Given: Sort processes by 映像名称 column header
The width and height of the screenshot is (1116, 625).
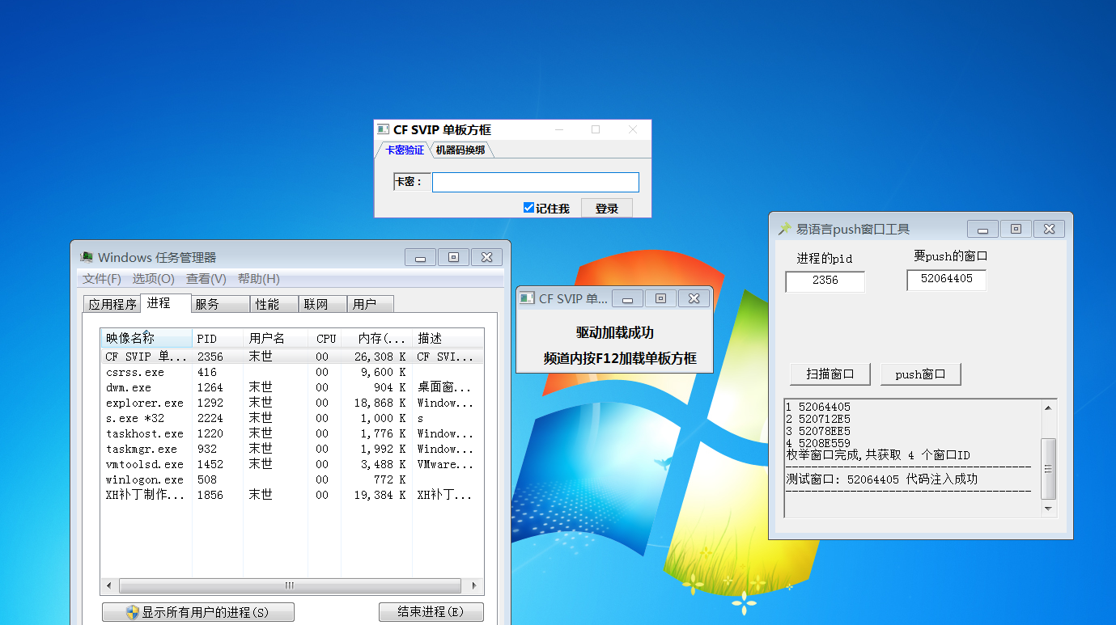Looking at the screenshot, I should (146, 338).
